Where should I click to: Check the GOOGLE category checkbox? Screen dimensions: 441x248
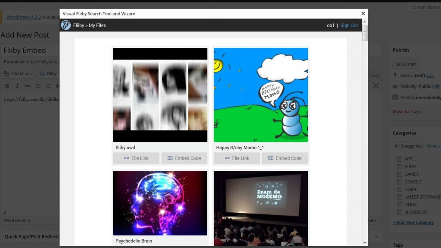(x=399, y=182)
